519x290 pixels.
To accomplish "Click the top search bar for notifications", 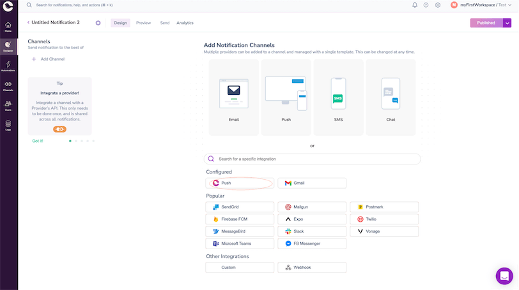I will (x=75, y=5).
